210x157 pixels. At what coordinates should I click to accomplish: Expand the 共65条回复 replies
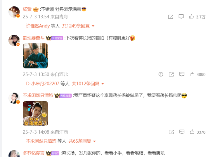82,141
